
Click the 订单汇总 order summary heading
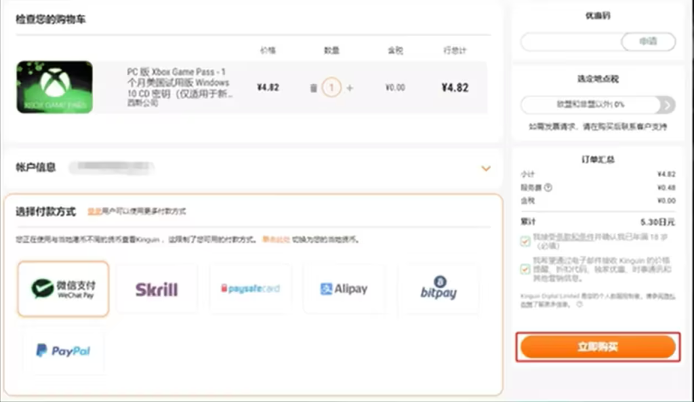point(598,159)
